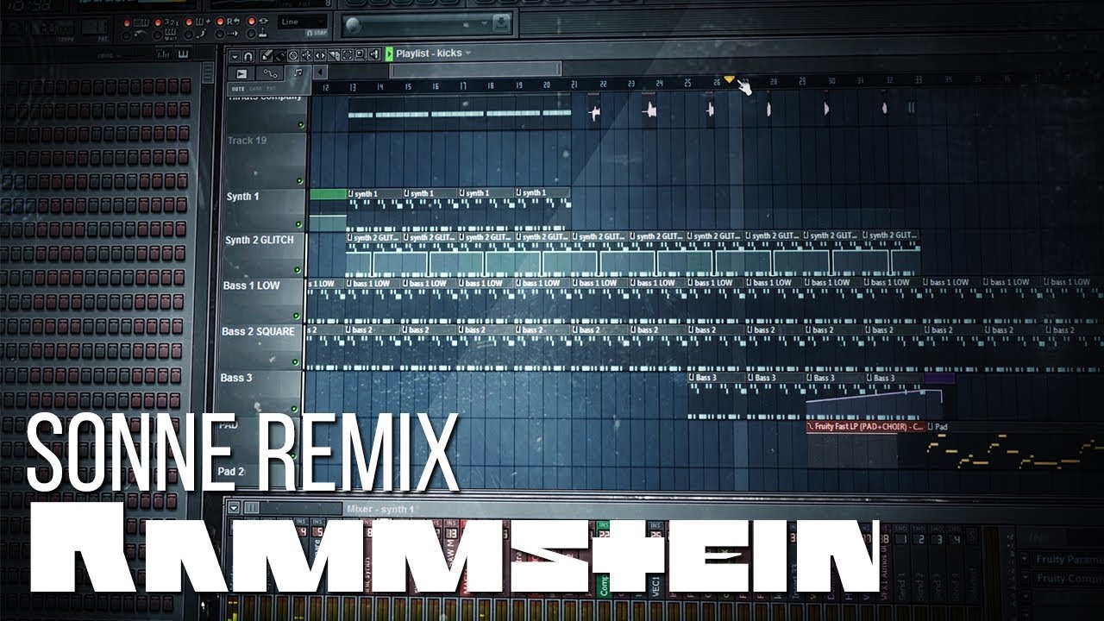
Task: Toggle the Playlist snap magnet icon
Action: 248,54
